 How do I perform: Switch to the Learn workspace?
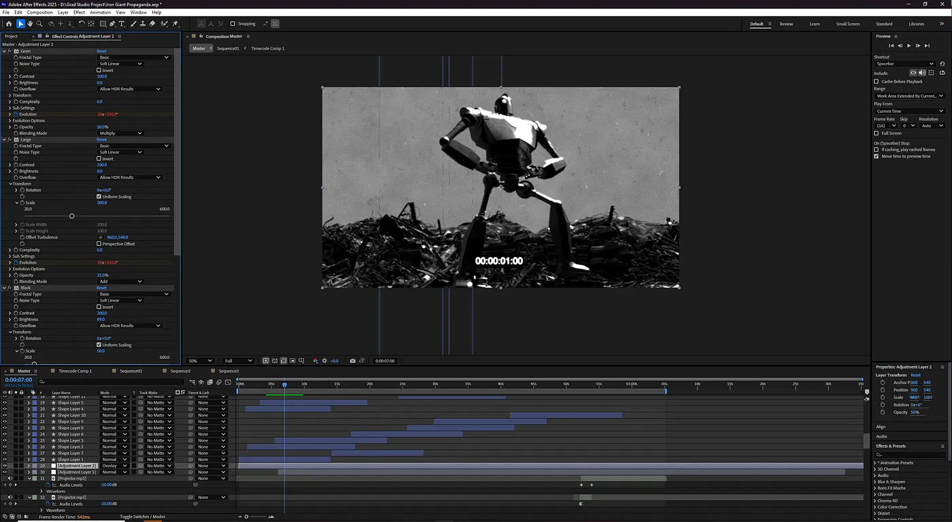pyautogui.click(x=814, y=24)
